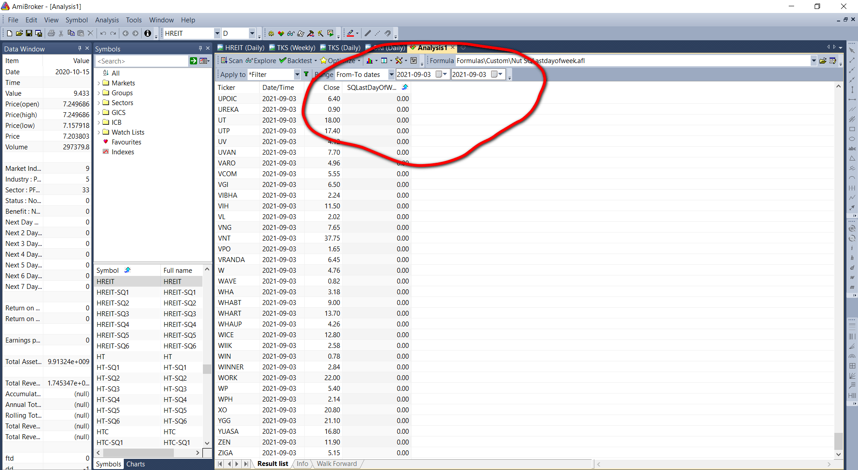Click the results list vertical scrollbar thumb
This screenshot has height=470, width=858.
pos(838,440)
